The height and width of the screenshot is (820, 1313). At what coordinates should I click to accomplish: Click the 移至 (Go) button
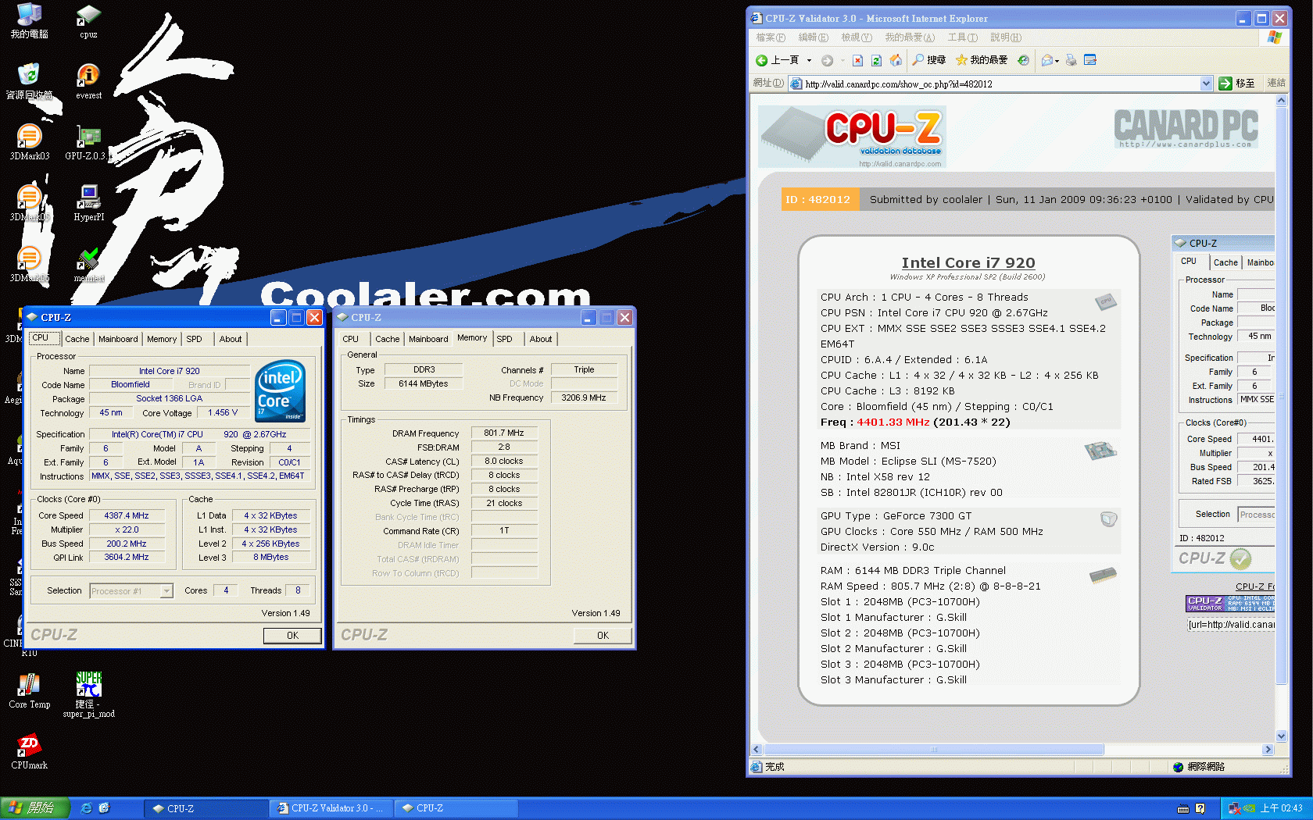click(1237, 84)
